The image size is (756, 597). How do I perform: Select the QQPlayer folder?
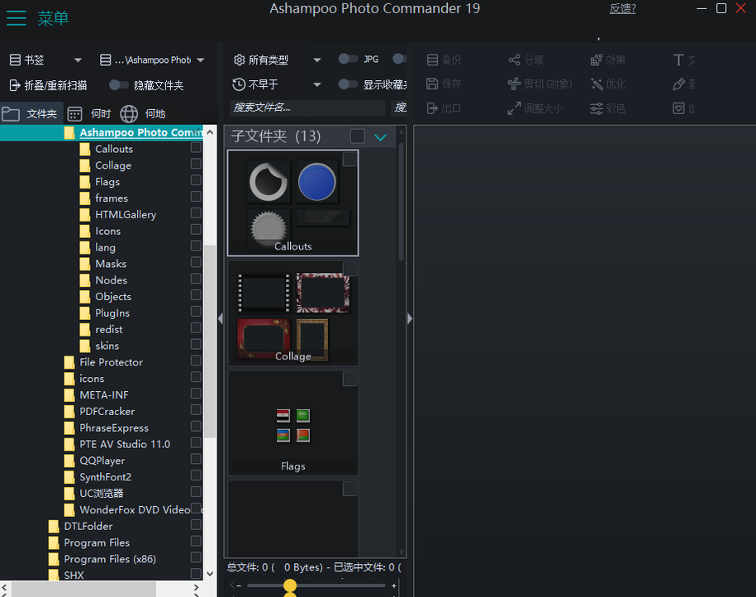pos(102,461)
